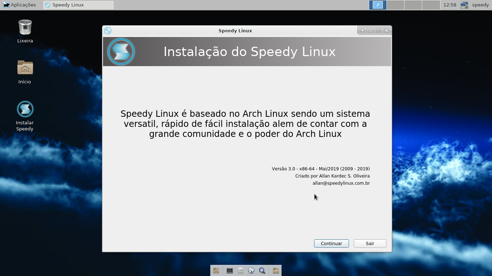
Task: Open the file manager drawer icon in dock
Action: [241, 271]
